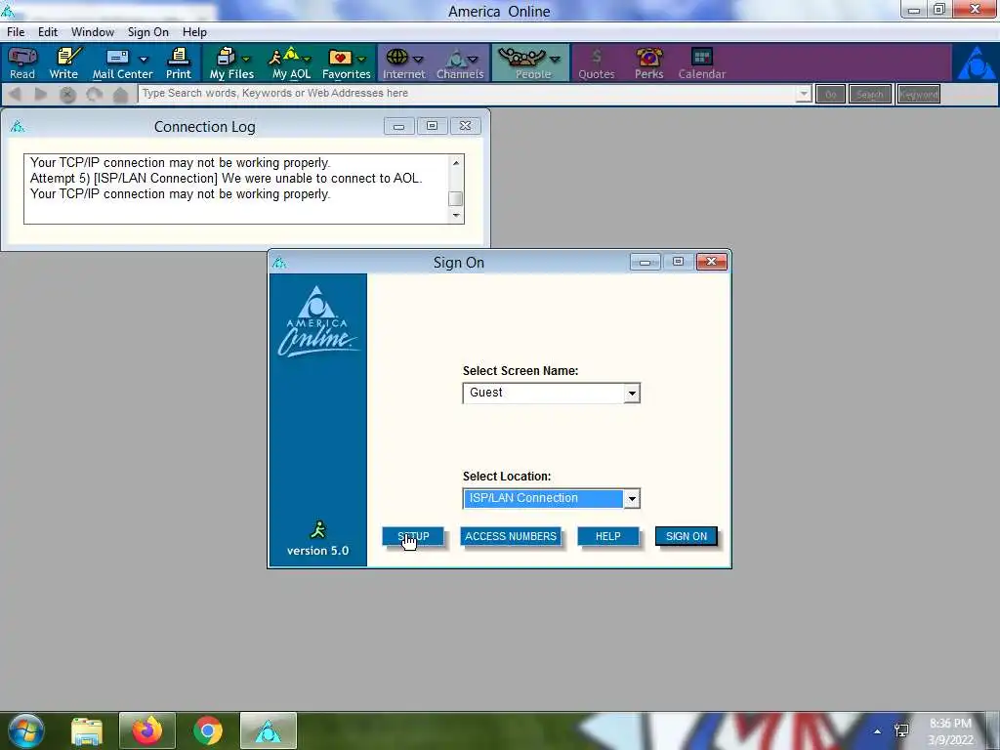Open File Explorer from taskbar
The height and width of the screenshot is (750, 1000).
click(x=86, y=730)
